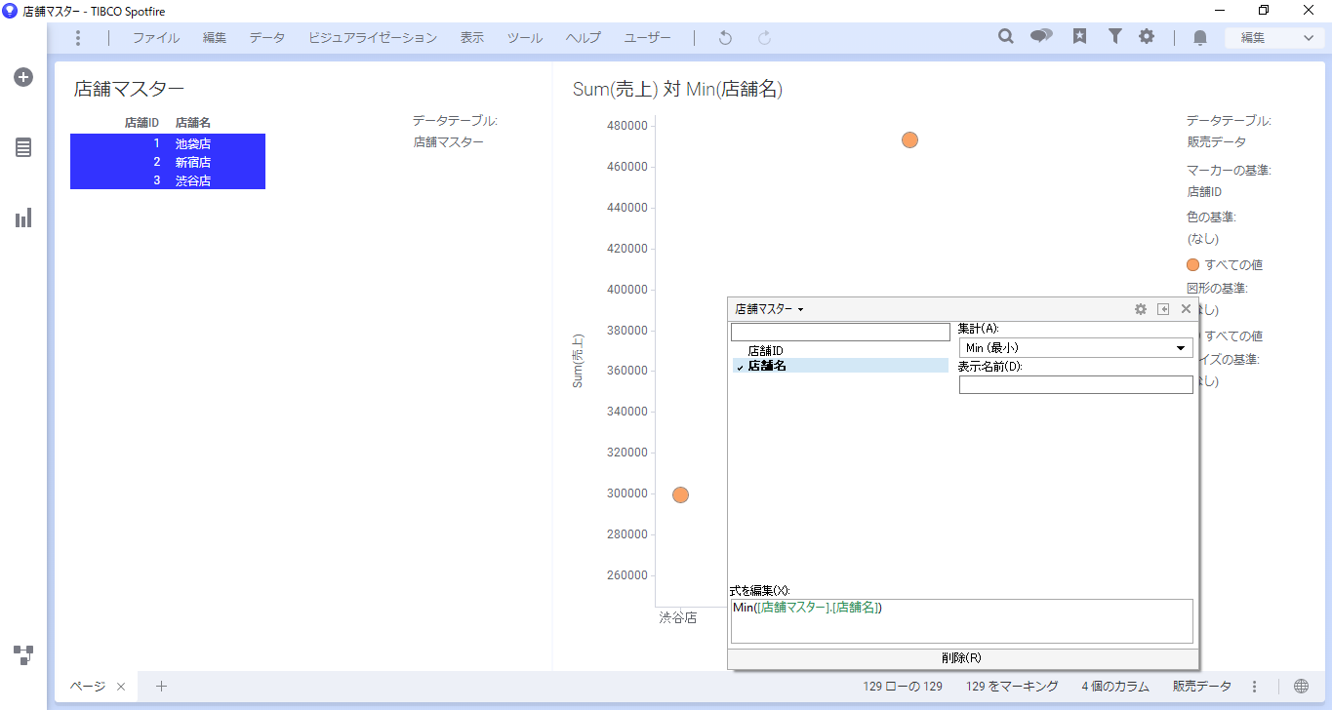Click the redo arrow icon
Image resolution: width=1332 pixels, height=710 pixels.
(765, 38)
